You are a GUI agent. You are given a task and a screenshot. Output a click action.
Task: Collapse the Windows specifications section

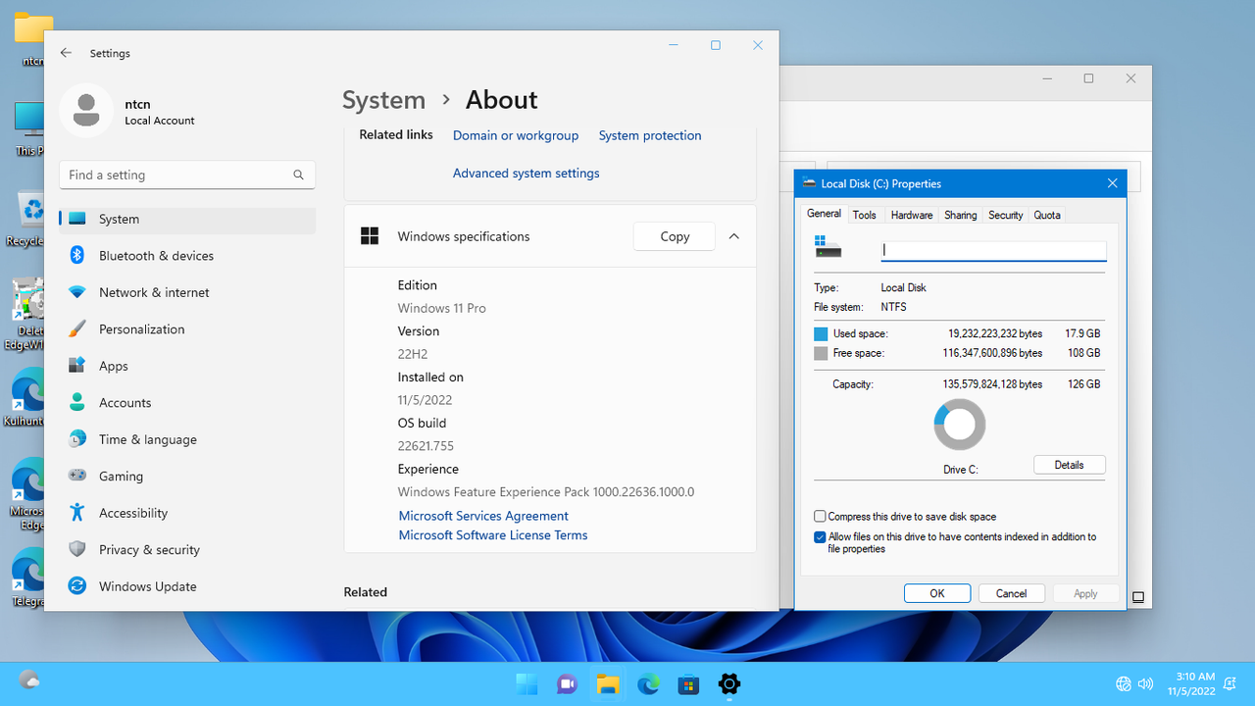pos(734,236)
